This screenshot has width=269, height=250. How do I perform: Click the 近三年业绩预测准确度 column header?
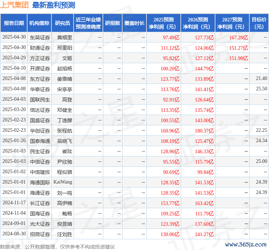pos(88,23)
